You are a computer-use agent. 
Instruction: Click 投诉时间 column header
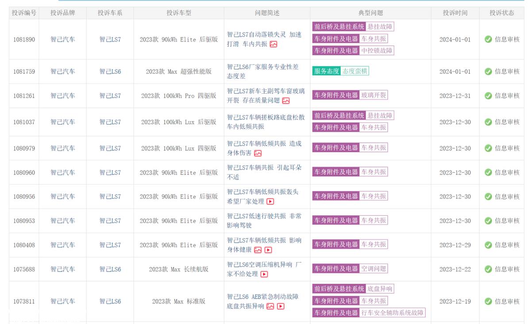click(x=455, y=13)
